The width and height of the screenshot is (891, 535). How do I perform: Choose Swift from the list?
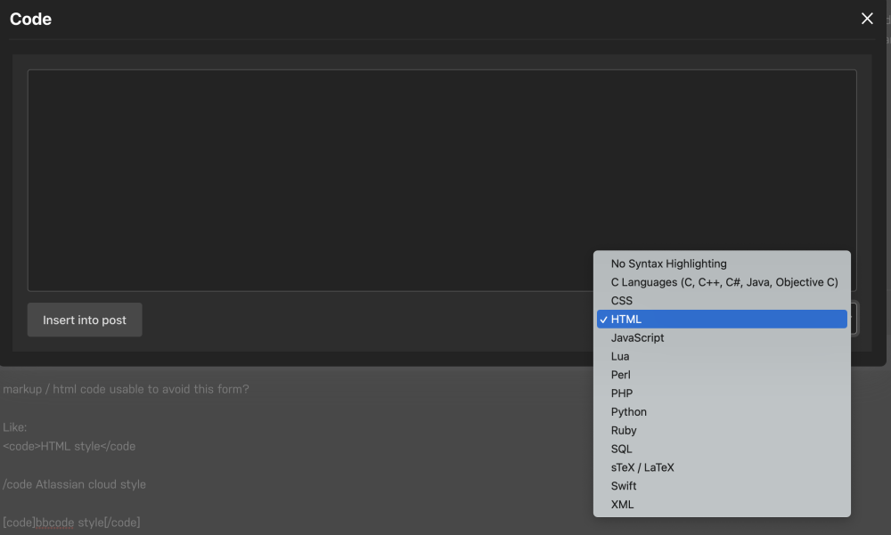722,485
